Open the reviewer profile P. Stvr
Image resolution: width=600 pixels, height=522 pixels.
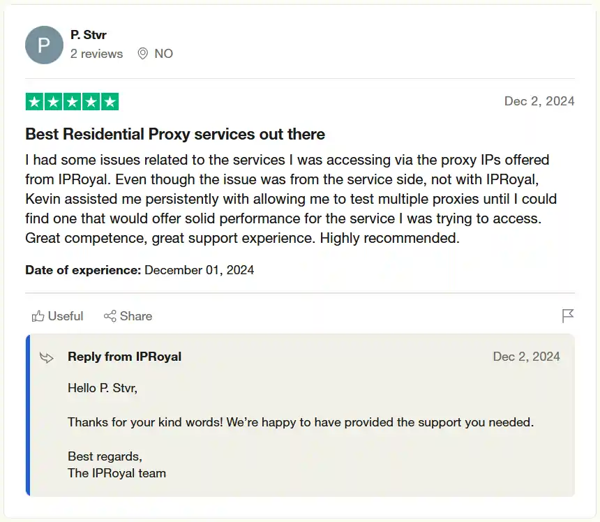pyautogui.click(x=88, y=34)
